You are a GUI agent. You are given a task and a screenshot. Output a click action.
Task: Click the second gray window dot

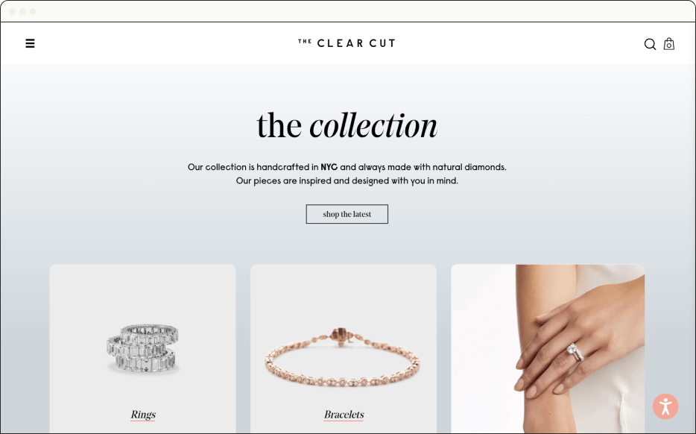22,11
